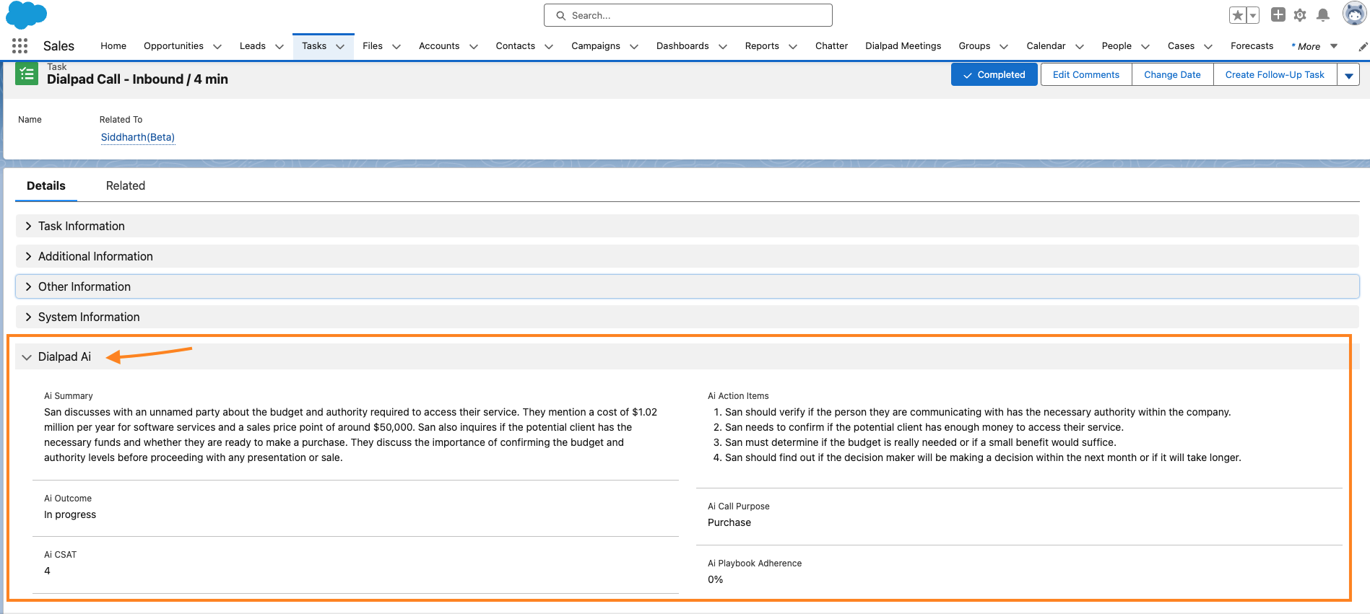Open the Files tab
Image resolution: width=1370 pixels, height=614 pixels.
(373, 46)
